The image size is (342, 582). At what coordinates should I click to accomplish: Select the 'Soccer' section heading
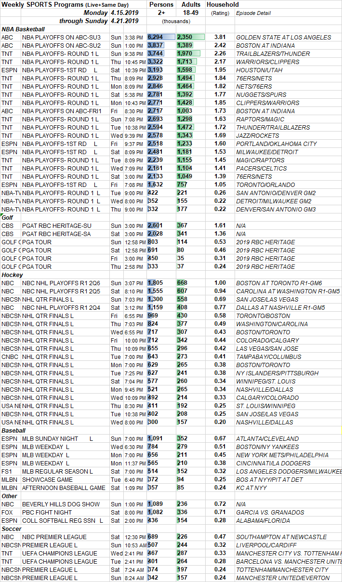click(x=12, y=529)
